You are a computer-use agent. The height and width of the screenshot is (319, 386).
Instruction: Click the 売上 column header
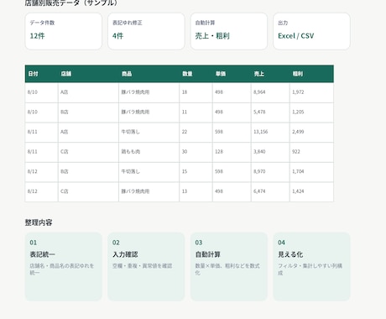pyautogui.click(x=270, y=74)
